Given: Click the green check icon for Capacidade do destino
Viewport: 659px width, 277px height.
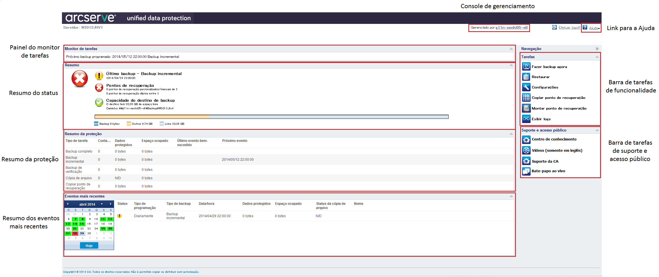Looking at the screenshot, I should click(x=99, y=102).
